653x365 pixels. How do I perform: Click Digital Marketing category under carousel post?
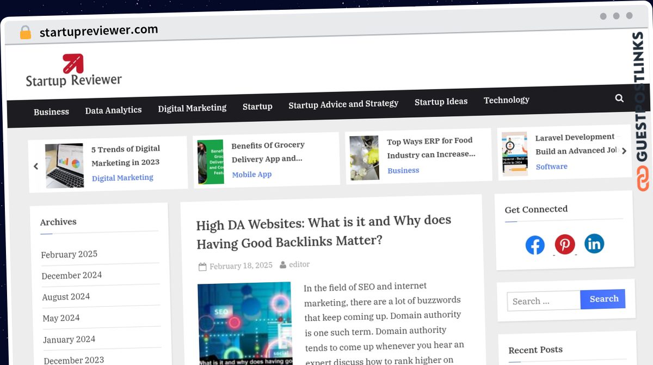coord(122,178)
